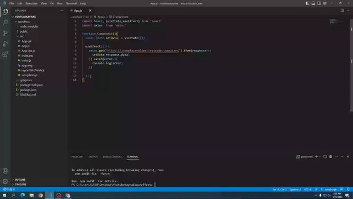Kill the terminal with trash icon
This screenshot has height=199, width=353.
pos(330,156)
